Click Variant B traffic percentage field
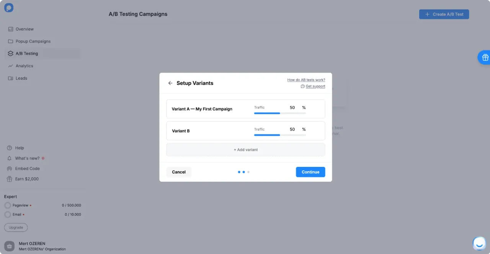490x254 pixels. (x=292, y=129)
